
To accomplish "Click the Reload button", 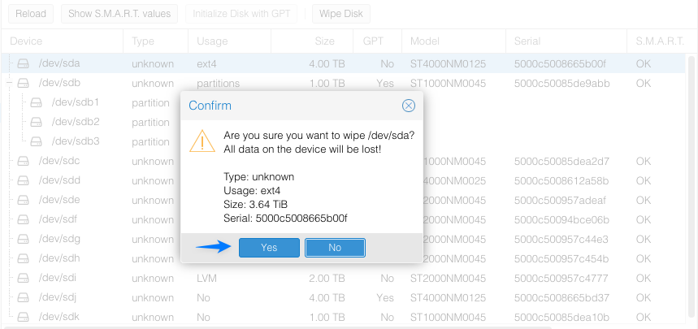I will [x=31, y=14].
